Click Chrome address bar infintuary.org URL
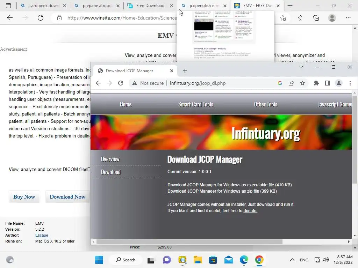The height and width of the screenshot is (268, 358). pyautogui.click(x=198, y=83)
